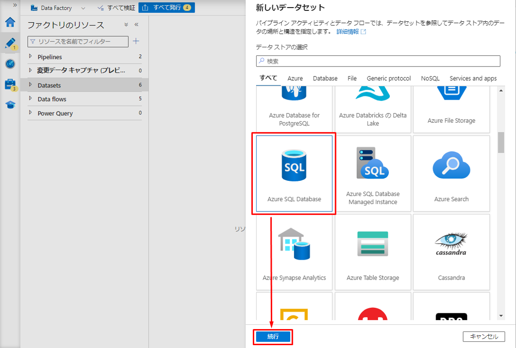The width and height of the screenshot is (516, 348).
Task: Click the plus icon to add resource
Action: point(136,42)
